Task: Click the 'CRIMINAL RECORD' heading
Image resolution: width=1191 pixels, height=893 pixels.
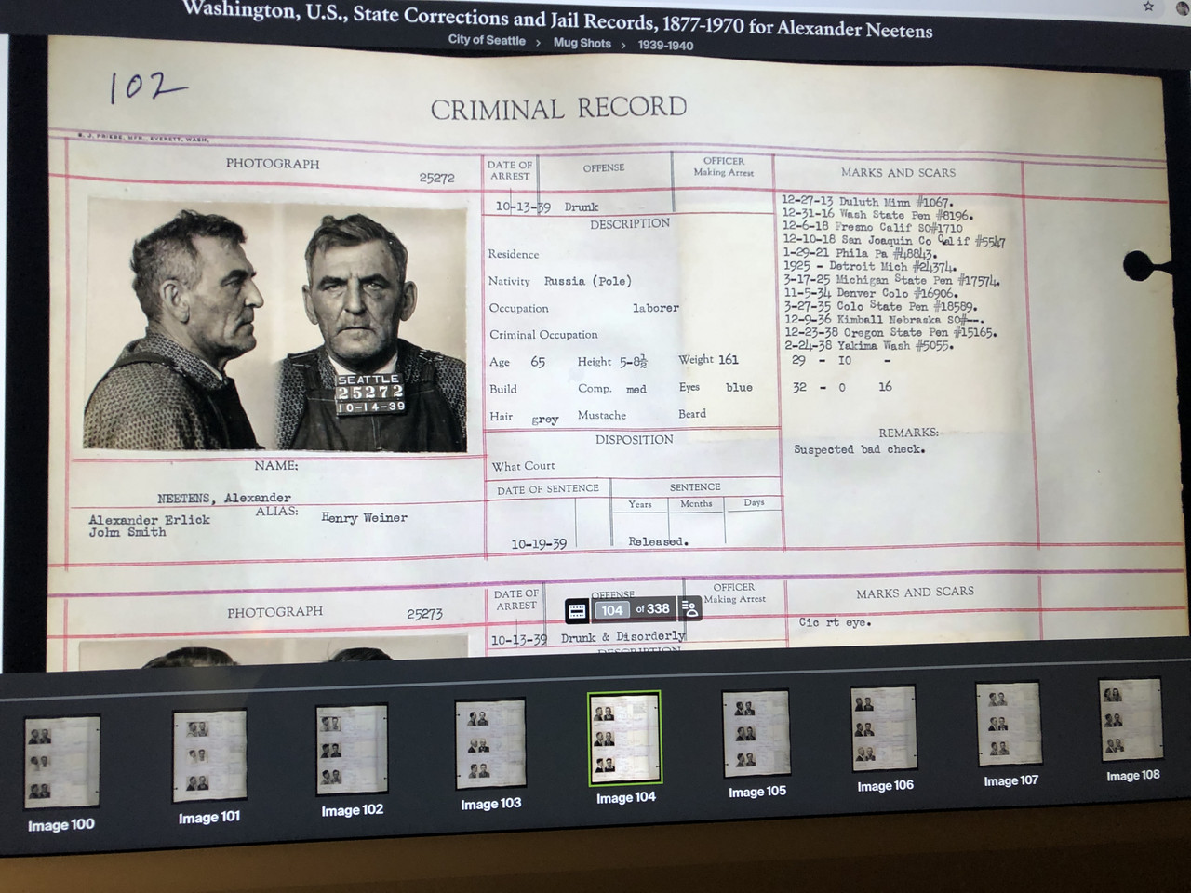Action: pos(558,108)
